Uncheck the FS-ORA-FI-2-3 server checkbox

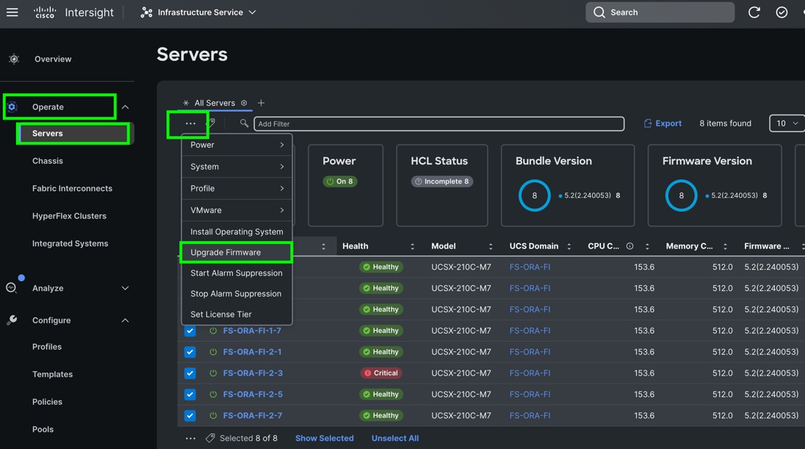click(190, 373)
